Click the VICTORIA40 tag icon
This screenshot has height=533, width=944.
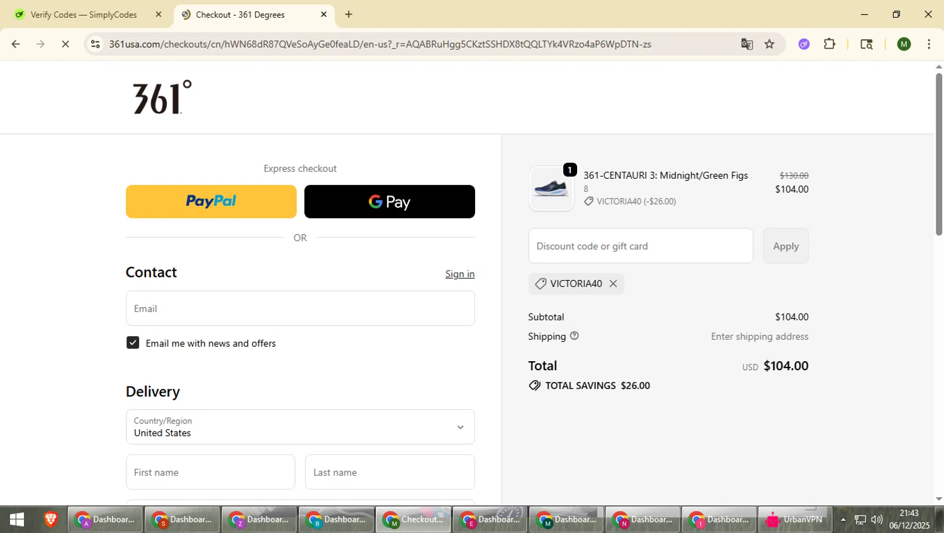pyautogui.click(x=540, y=284)
